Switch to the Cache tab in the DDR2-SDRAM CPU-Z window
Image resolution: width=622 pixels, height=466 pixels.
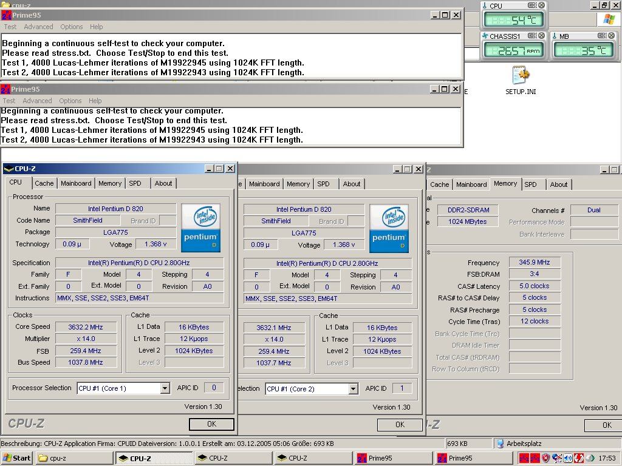point(440,184)
